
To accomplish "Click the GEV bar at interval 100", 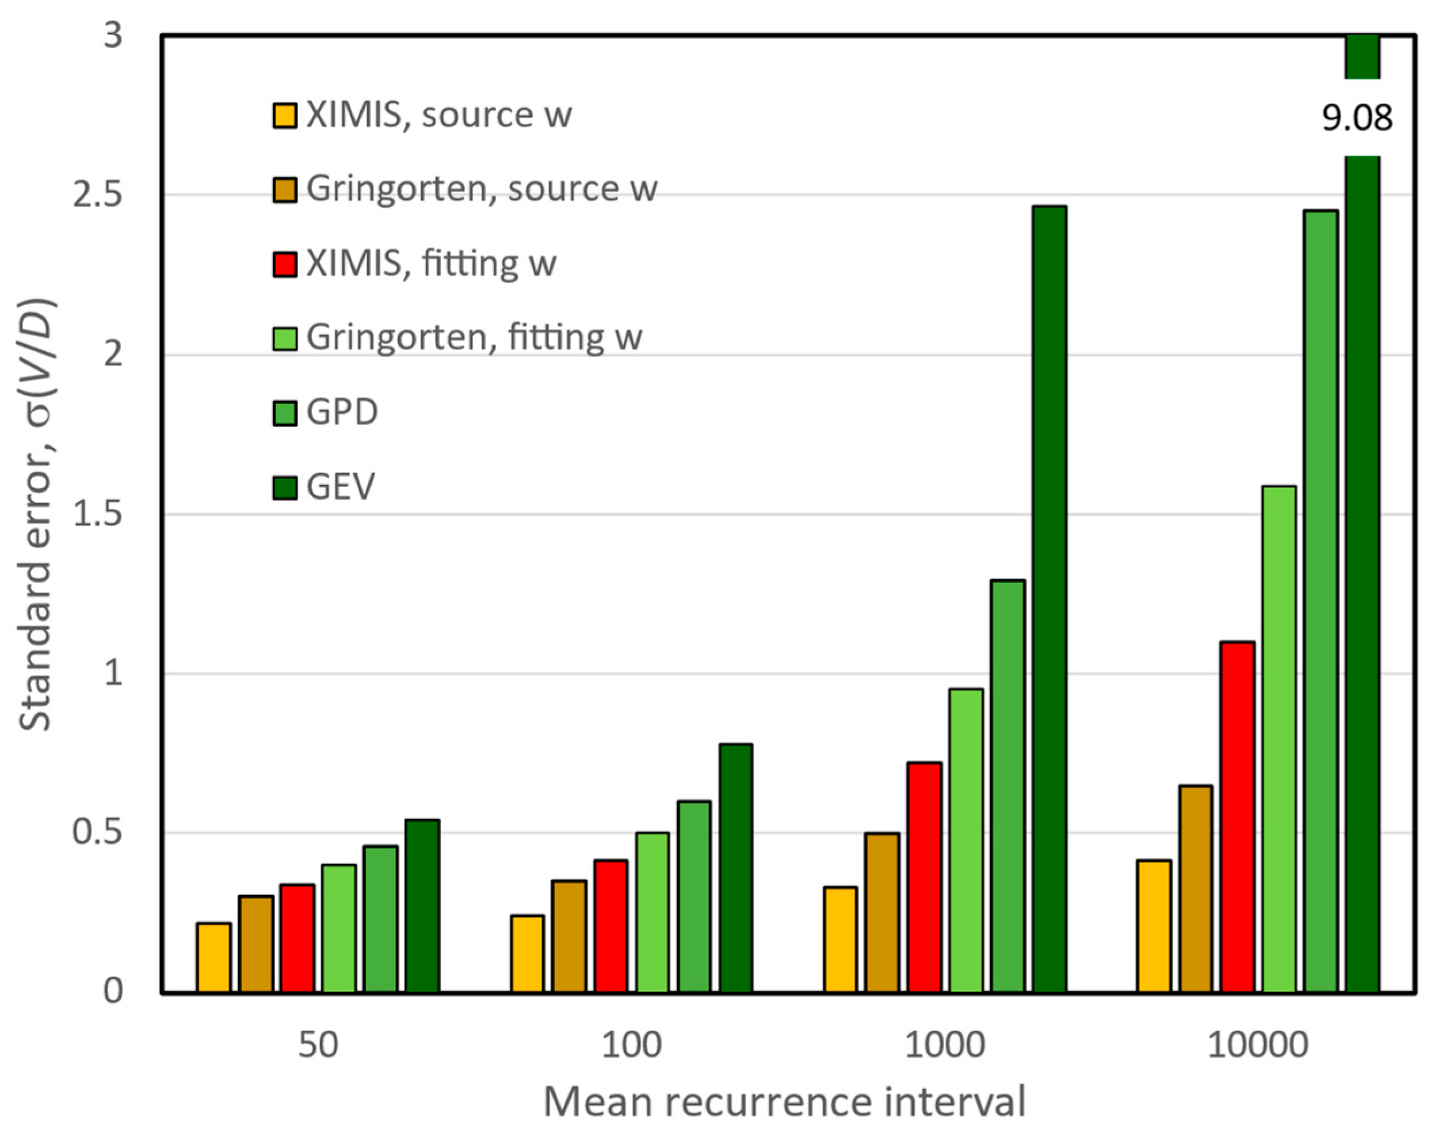I will [x=736, y=868].
